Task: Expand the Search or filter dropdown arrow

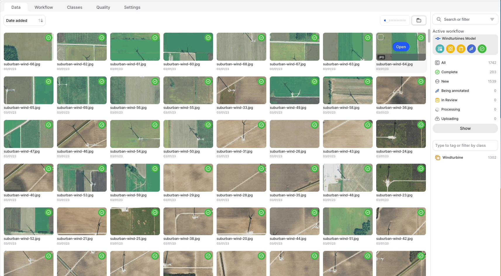Action: [x=492, y=20]
